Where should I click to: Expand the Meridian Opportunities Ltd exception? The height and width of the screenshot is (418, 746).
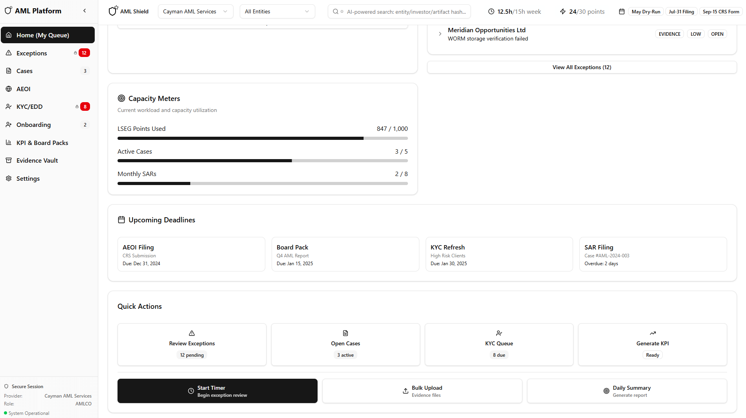[440, 34]
